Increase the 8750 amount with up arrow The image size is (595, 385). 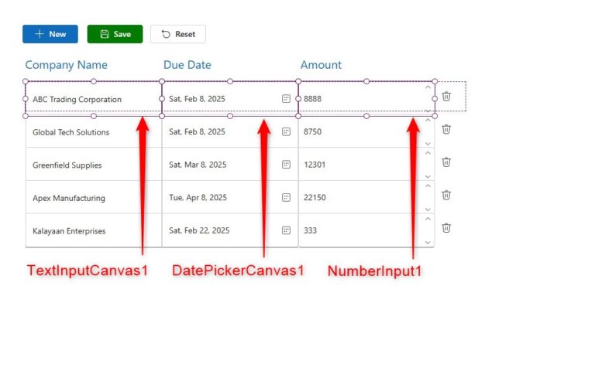pos(428,121)
